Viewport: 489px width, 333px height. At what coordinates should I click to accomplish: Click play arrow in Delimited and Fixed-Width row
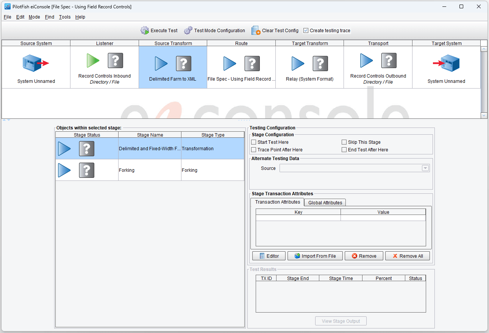click(64, 149)
